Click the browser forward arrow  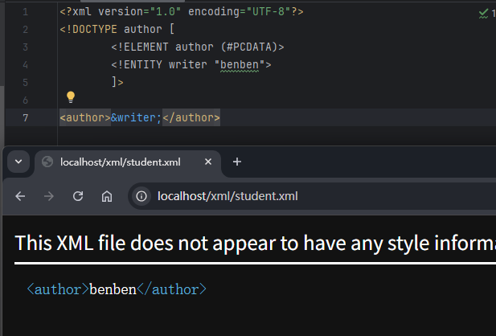(x=49, y=196)
